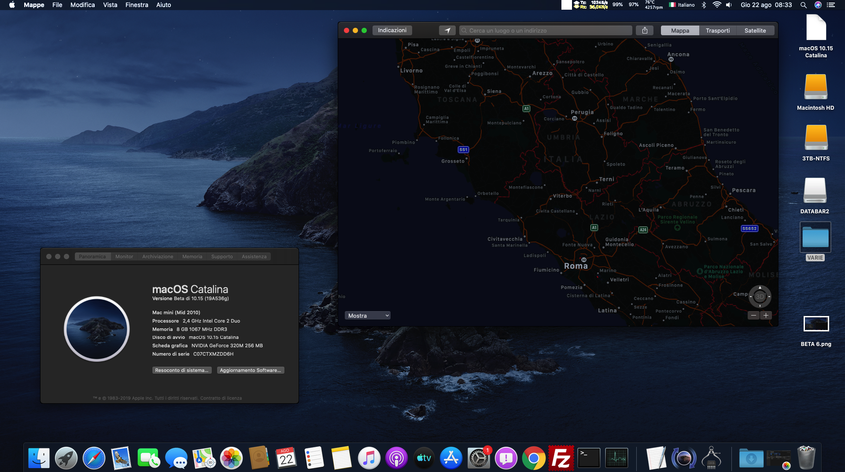The height and width of the screenshot is (472, 845).
Task: Open Apple TV from the Dock
Action: pyautogui.click(x=424, y=458)
